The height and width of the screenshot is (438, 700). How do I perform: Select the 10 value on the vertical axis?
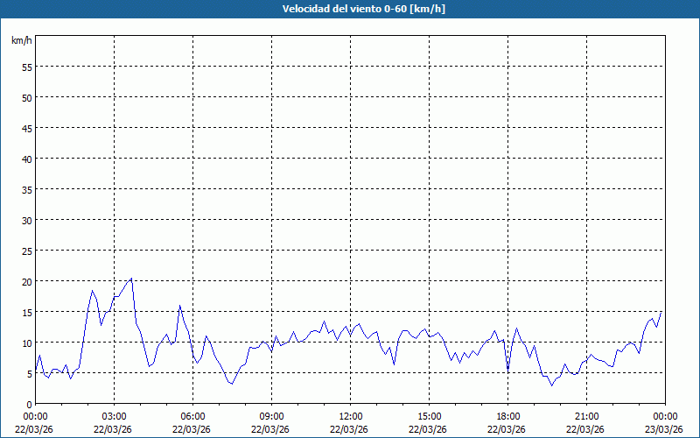coord(26,343)
